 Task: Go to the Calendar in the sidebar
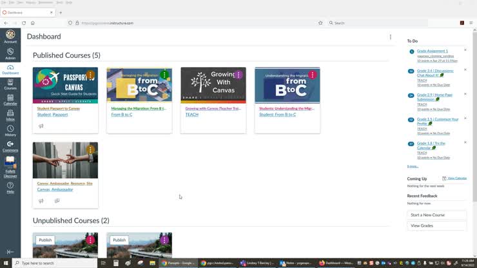click(10, 100)
